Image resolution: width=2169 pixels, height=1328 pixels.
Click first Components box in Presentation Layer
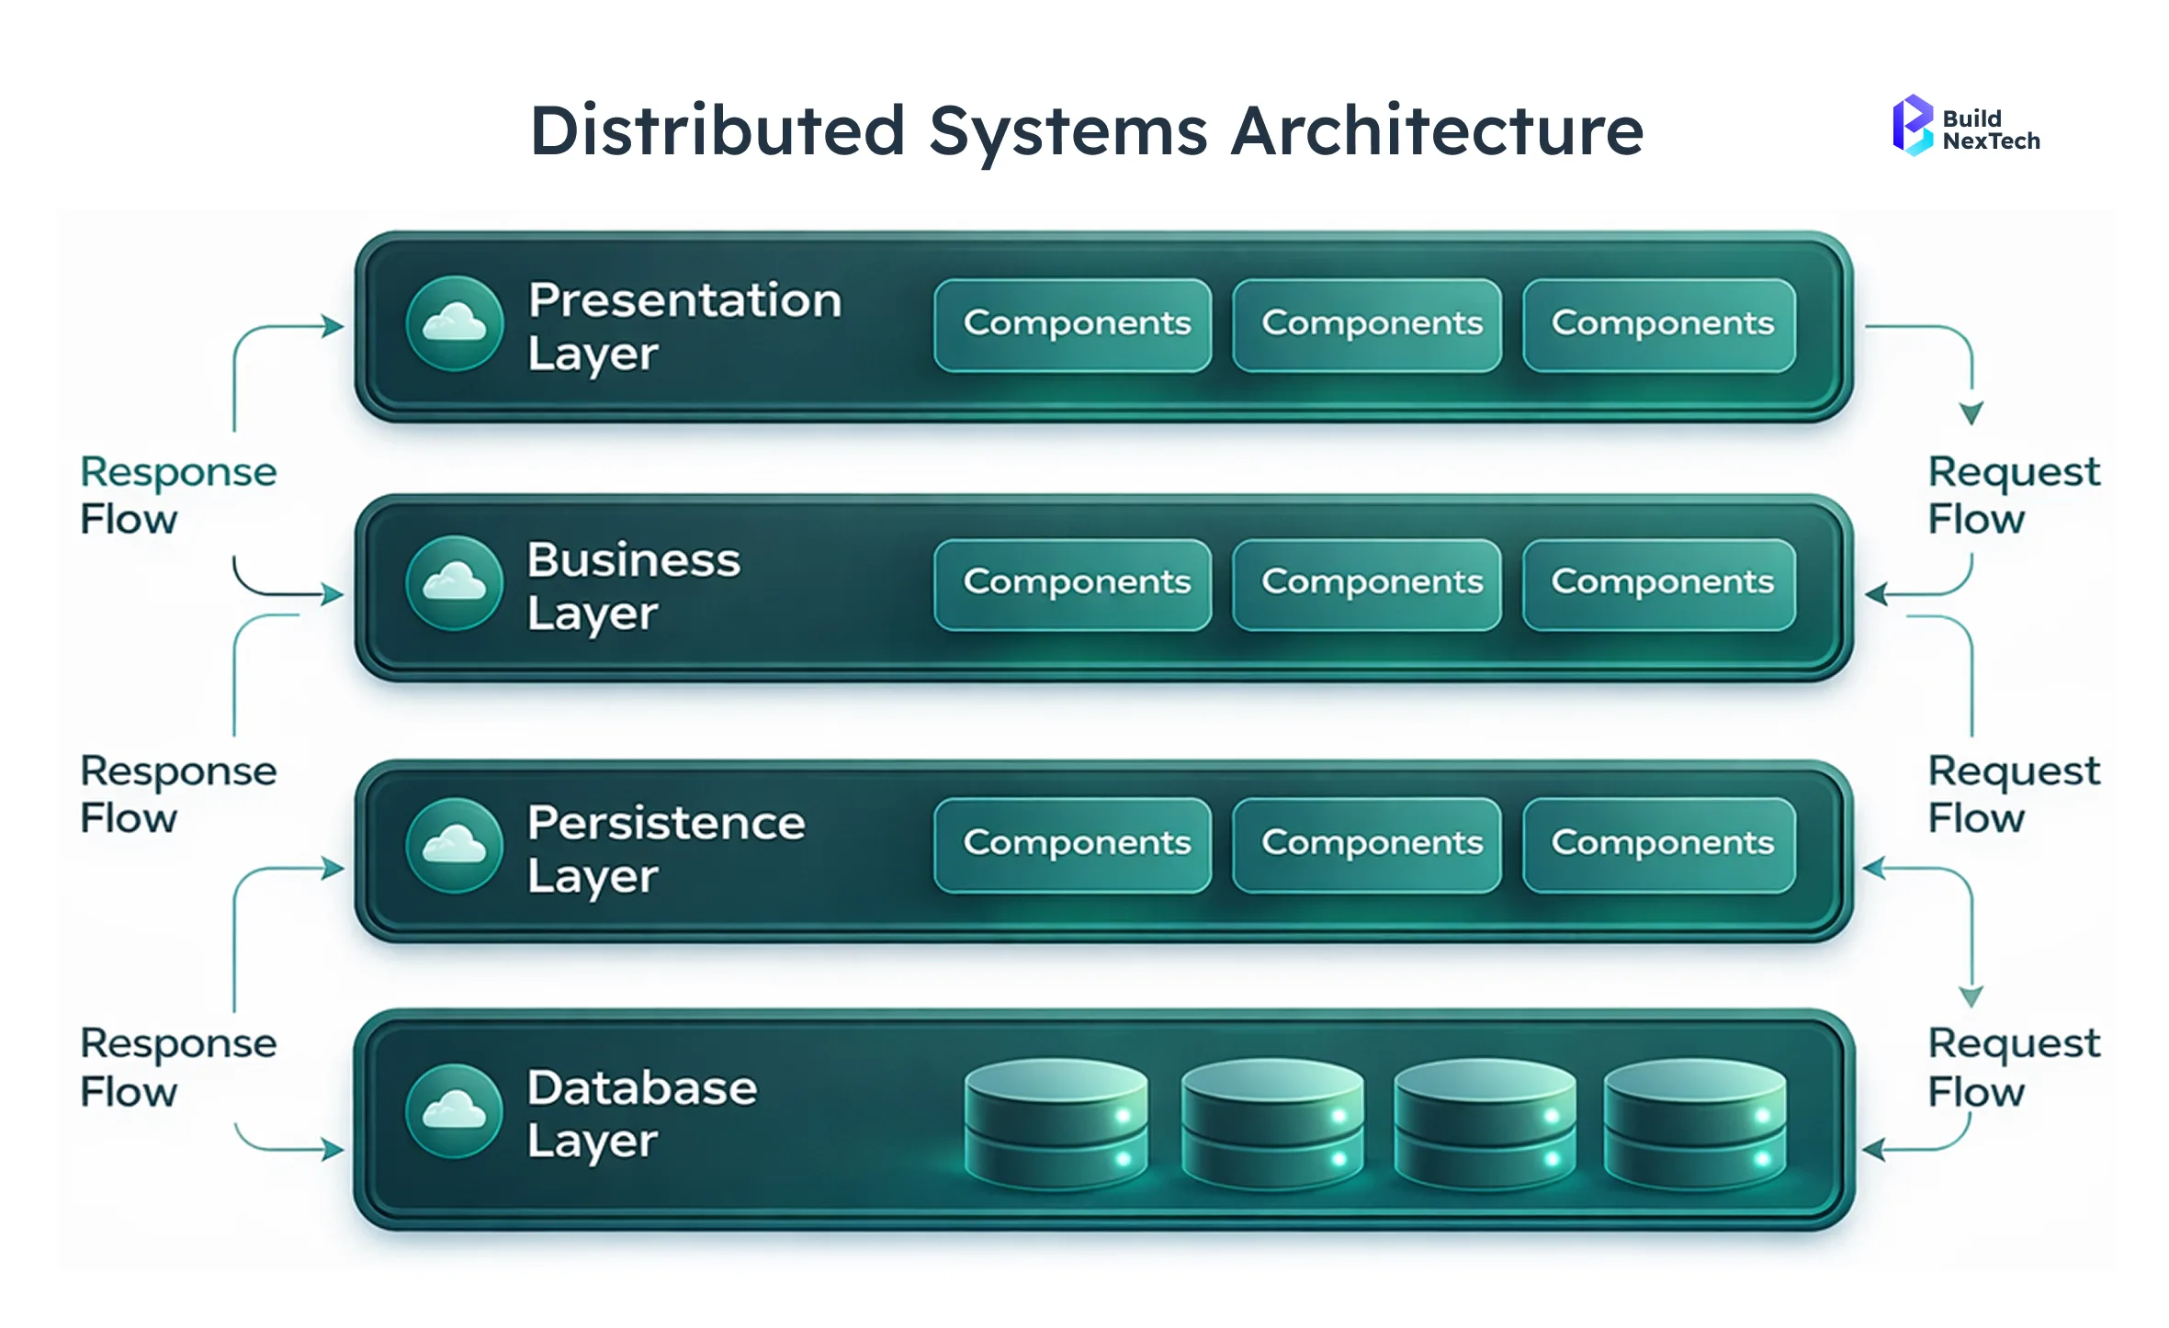coord(1072,325)
